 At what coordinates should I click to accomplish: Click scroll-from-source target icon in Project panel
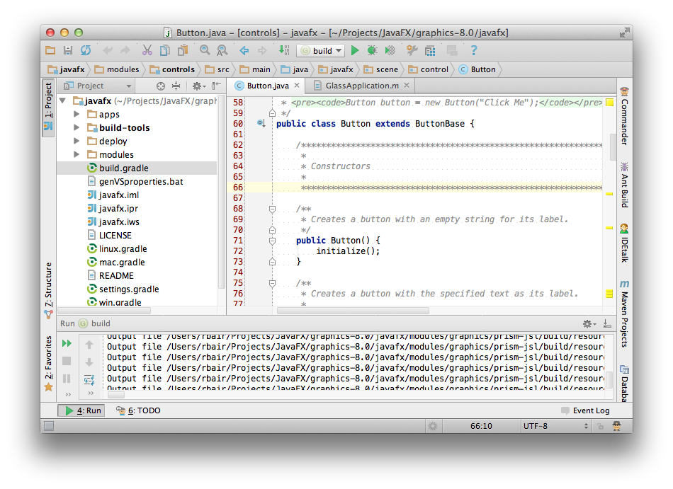[161, 86]
